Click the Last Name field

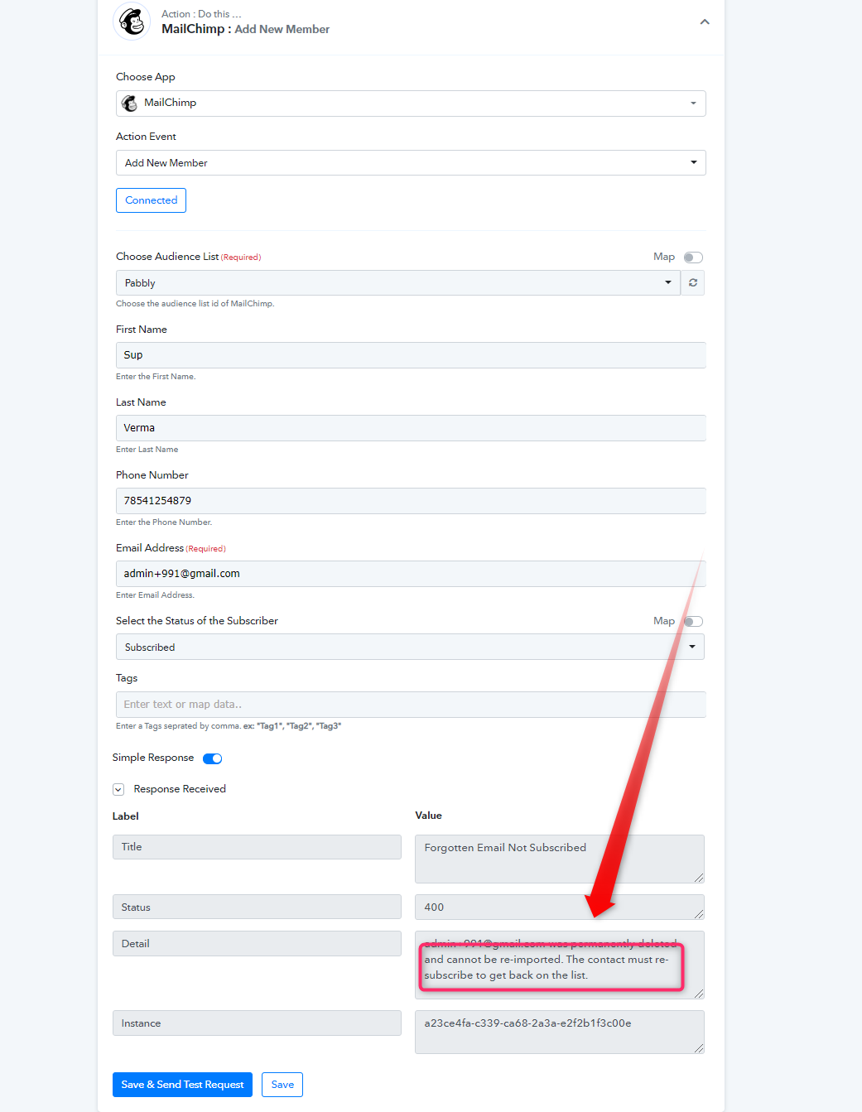[x=411, y=428]
